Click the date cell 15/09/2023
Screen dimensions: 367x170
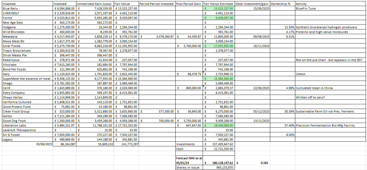click(x=253, y=9)
